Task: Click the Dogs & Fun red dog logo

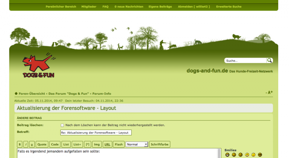Action: pyautogui.click(x=39, y=65)
